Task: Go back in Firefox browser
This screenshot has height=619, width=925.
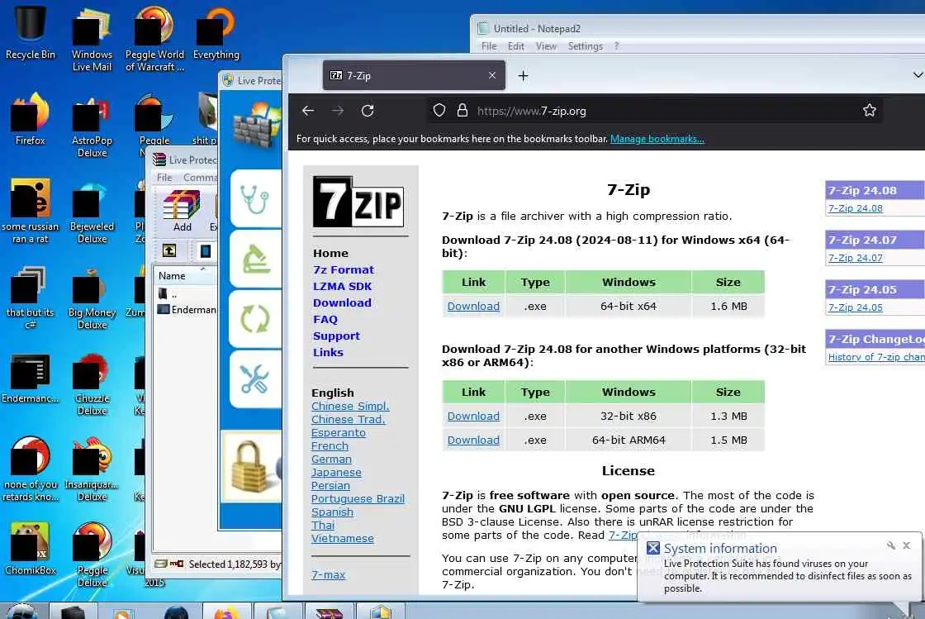Action: (308, 111)
